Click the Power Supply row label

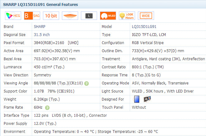tap(15, 124)
